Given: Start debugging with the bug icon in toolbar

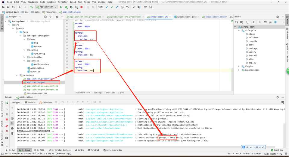Looking at the screenshot, I should (66, 7).
